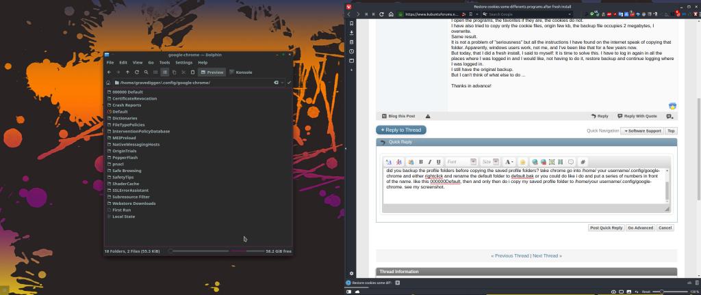Expand the Software Support quick navigation dropdown

click(x=642, y=130)
